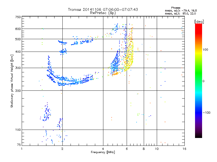Screen dimensions: 217x162
Task: Click the x-axis tick label '8'
Action: tap(144, 149)
